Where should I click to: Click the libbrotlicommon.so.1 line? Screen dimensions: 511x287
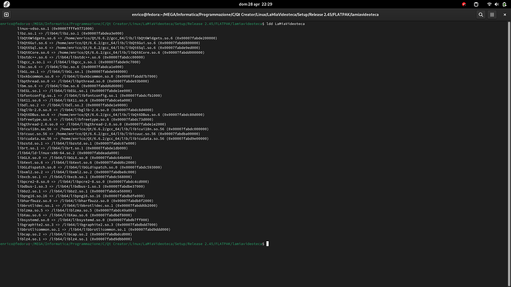coord(94,229)
